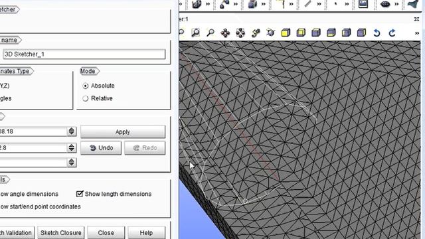The image size is (425, 239).
Task: Open the overflow chevron beside the point icon
Action: [347, 4]
